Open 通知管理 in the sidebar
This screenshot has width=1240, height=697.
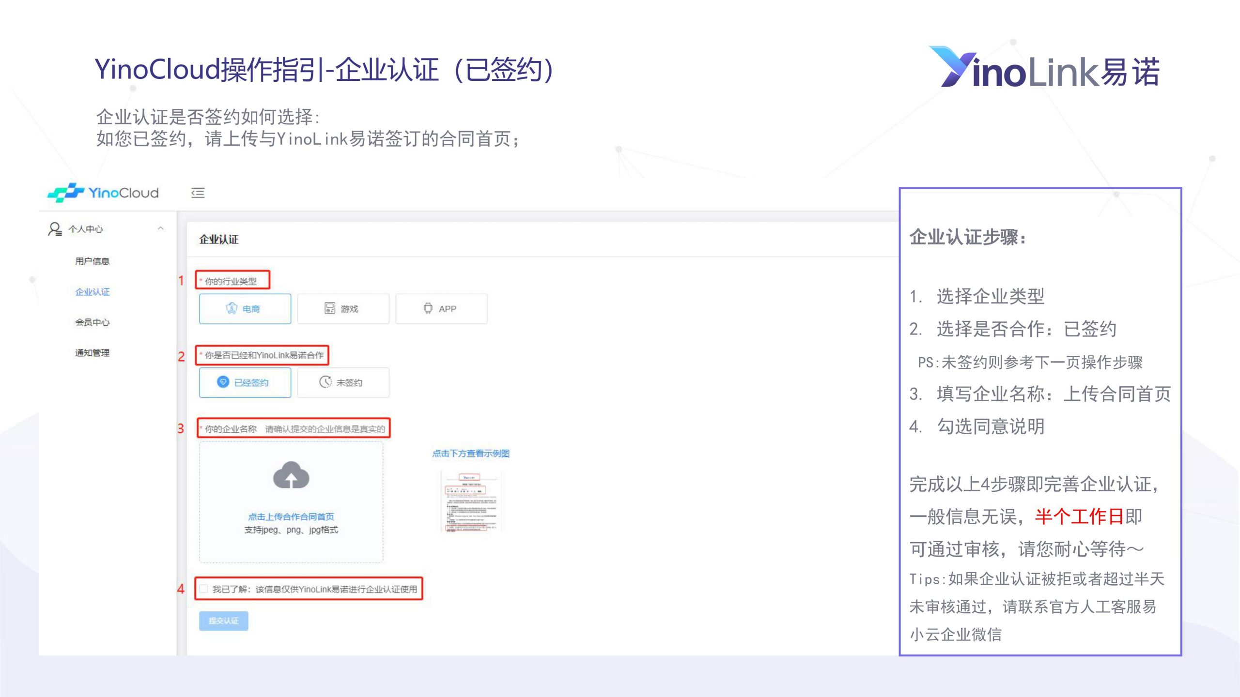93,353
